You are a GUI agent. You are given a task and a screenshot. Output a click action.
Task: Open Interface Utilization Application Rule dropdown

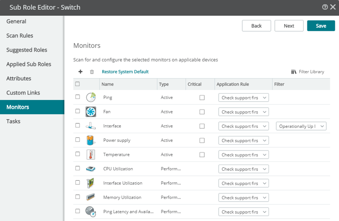click(244, 183)
